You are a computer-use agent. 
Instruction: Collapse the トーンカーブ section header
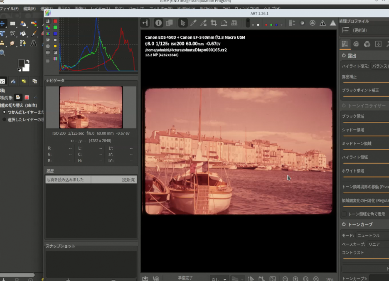pyautogui.click(x=360, y=224)
